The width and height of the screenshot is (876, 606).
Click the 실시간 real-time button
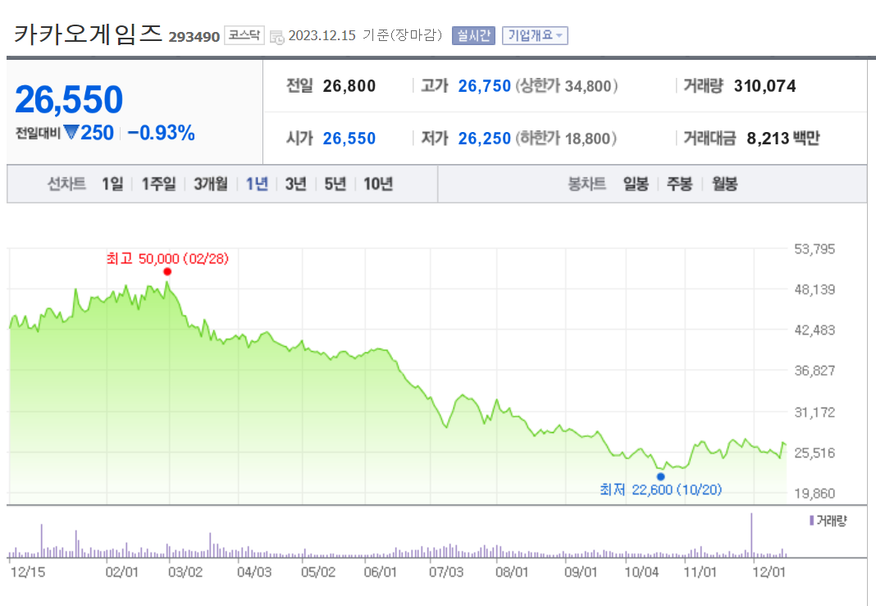[x=473, y=36]
